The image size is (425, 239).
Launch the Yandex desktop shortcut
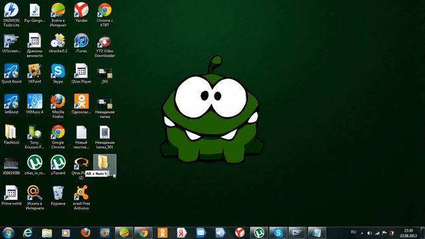[x=81, y=13]
